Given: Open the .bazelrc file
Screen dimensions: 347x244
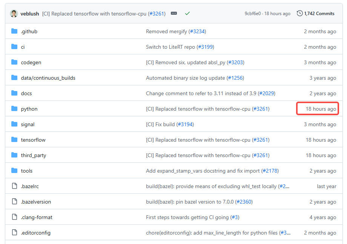Looking at the screenshot, I should pos(30,187).
